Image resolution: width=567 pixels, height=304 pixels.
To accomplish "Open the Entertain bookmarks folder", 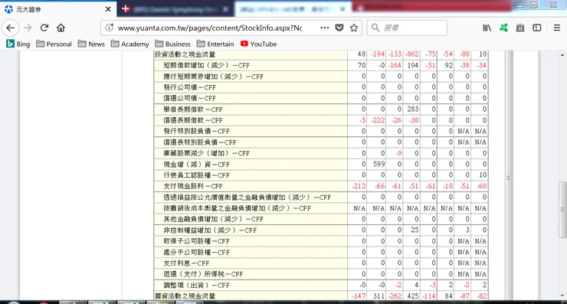I will 215,44.
